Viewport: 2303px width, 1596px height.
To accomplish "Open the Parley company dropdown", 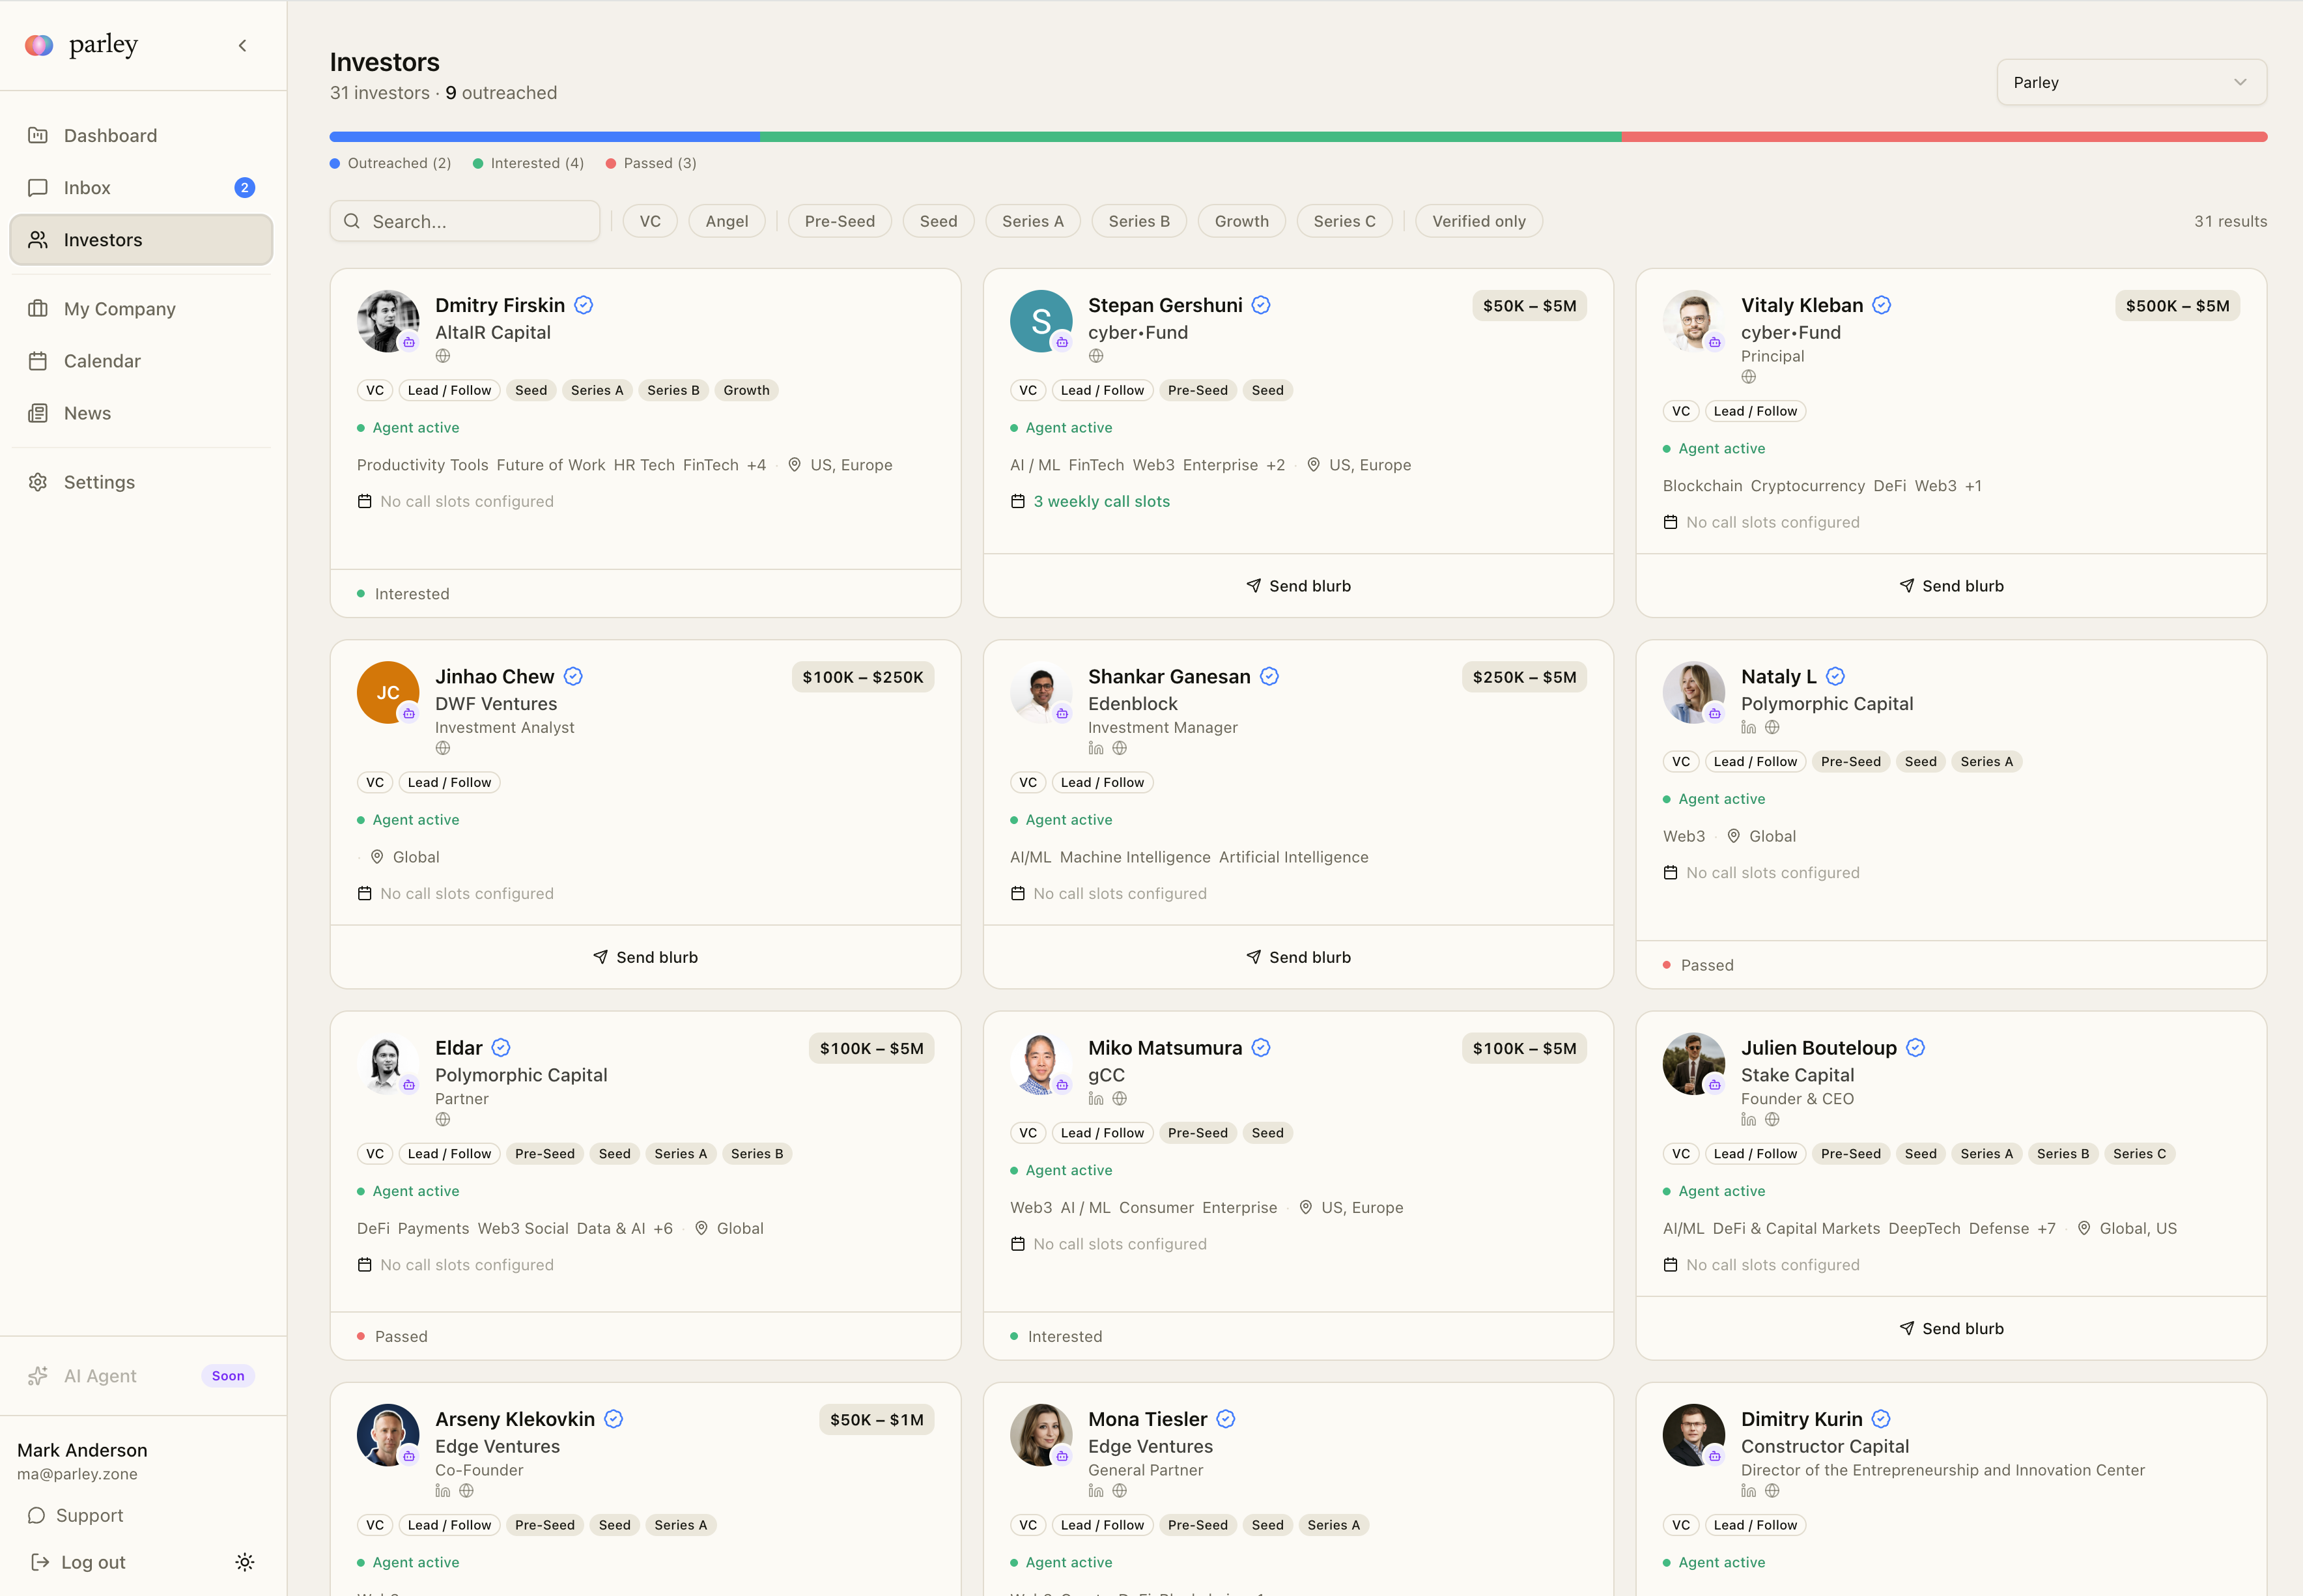I will point(2131,82).
